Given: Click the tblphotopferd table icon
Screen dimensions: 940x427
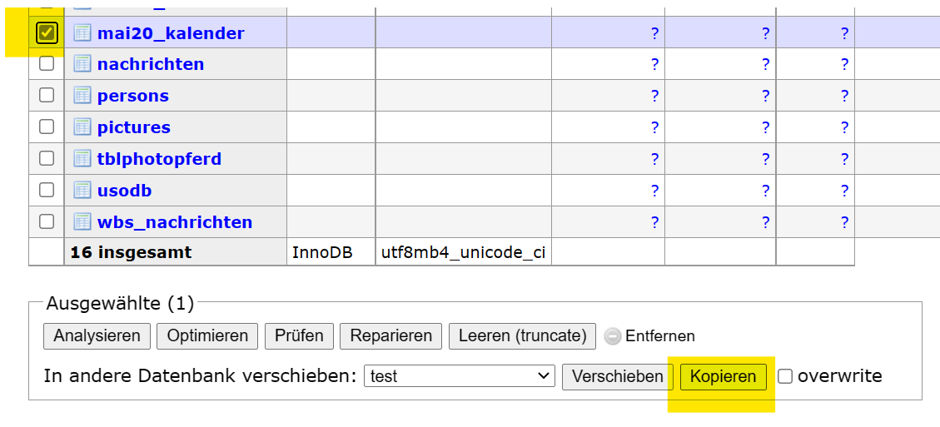Looking at the screenshot, I should [82, 159].
